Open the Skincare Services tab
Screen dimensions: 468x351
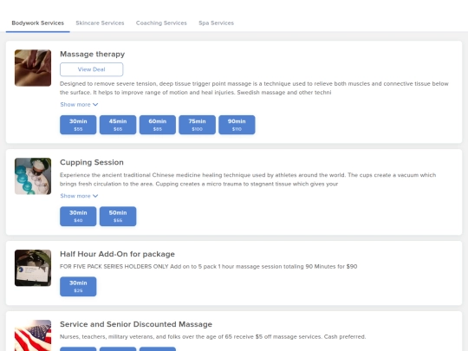click(x=100, y=23)
